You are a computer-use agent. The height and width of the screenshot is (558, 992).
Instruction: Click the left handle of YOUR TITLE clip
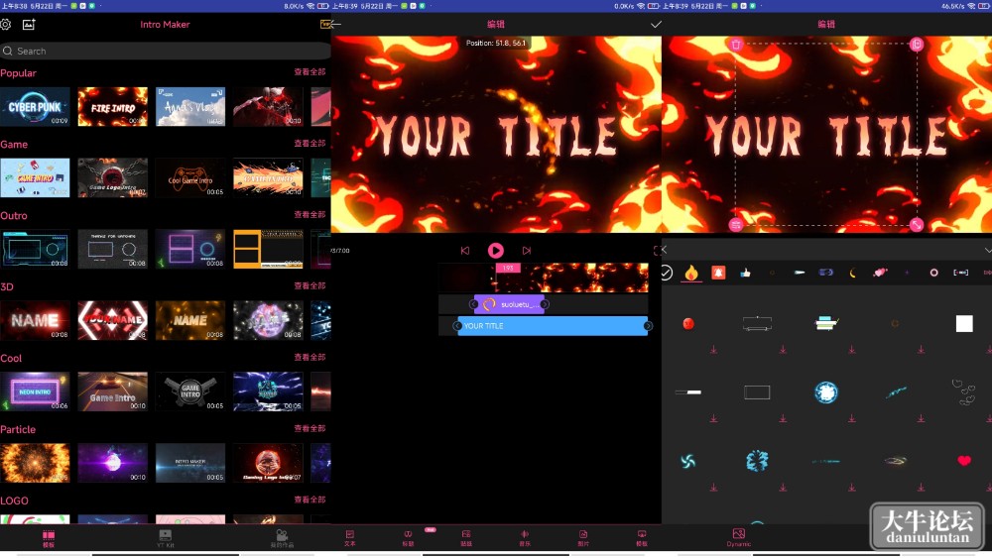pos(456,326)
